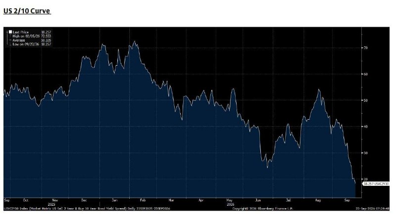Click the 60 y-axis label
Image resolution: width=396 pixels, height=216 pixels.
(x=366, y=74)
